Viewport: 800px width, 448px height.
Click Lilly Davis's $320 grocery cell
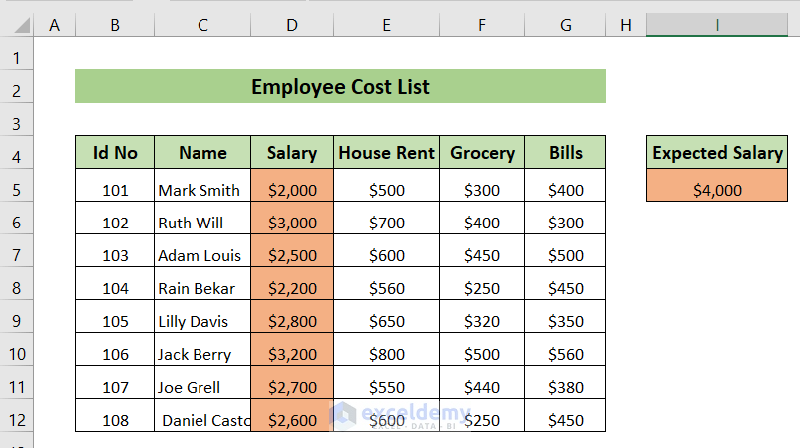[x=482, y=321]
